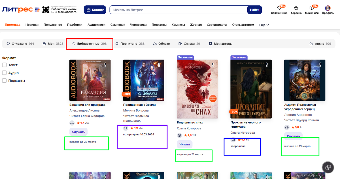
Task: Switch to the Списки tab
Action: 189,44
